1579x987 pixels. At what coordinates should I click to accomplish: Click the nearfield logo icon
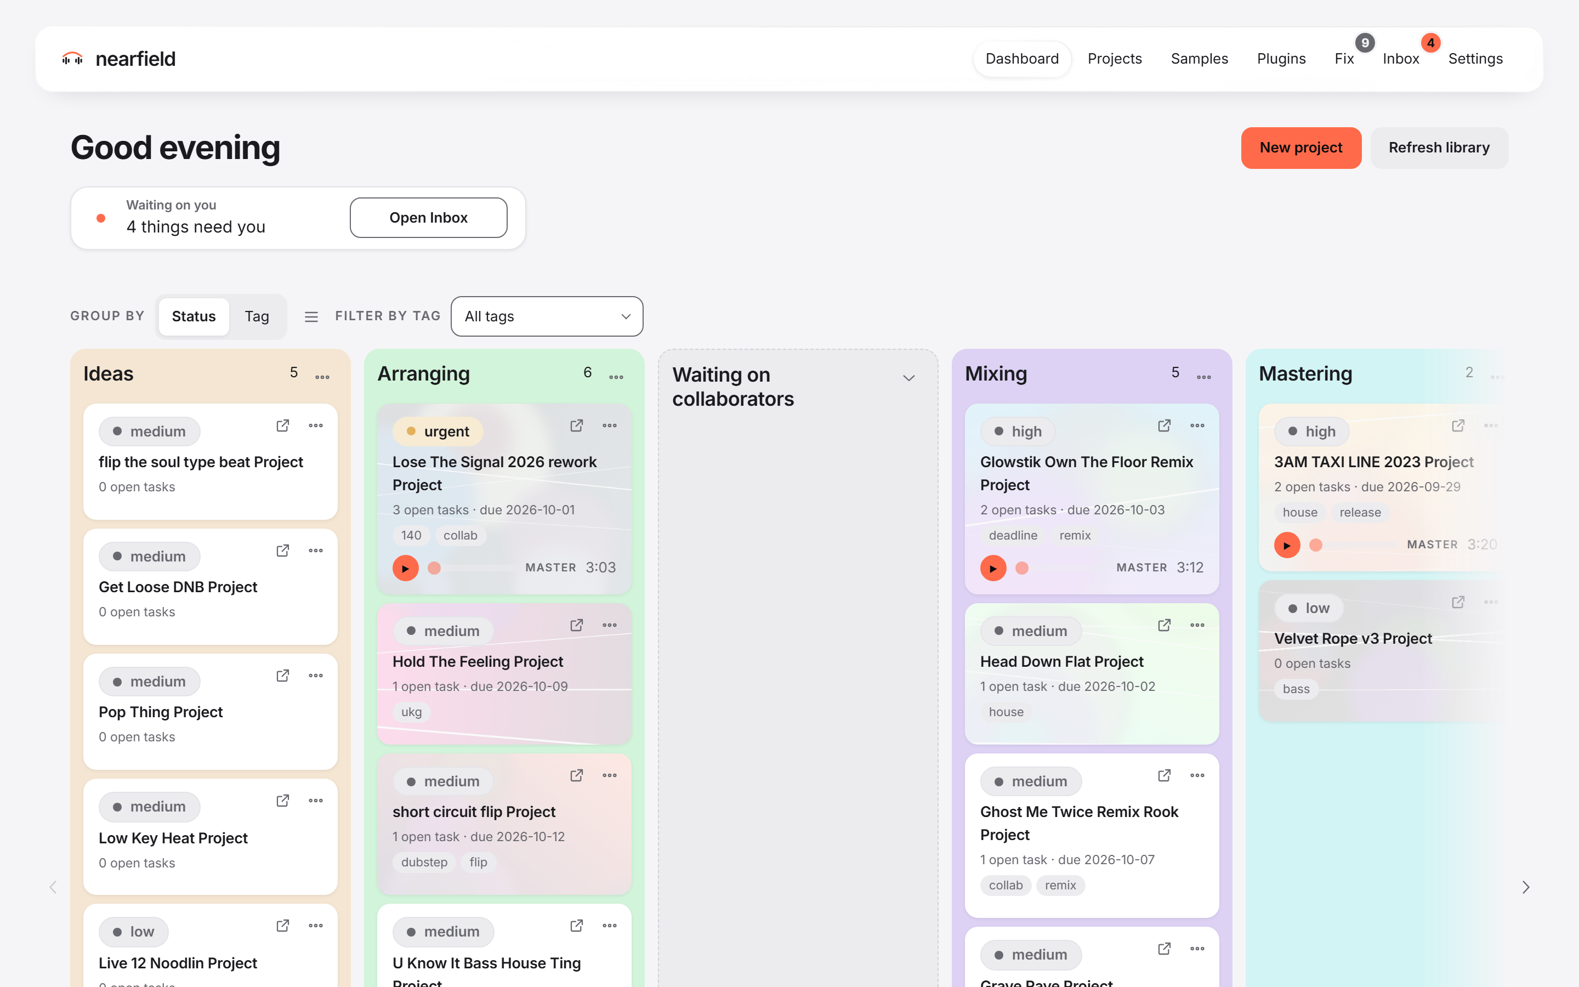point(72,59)
